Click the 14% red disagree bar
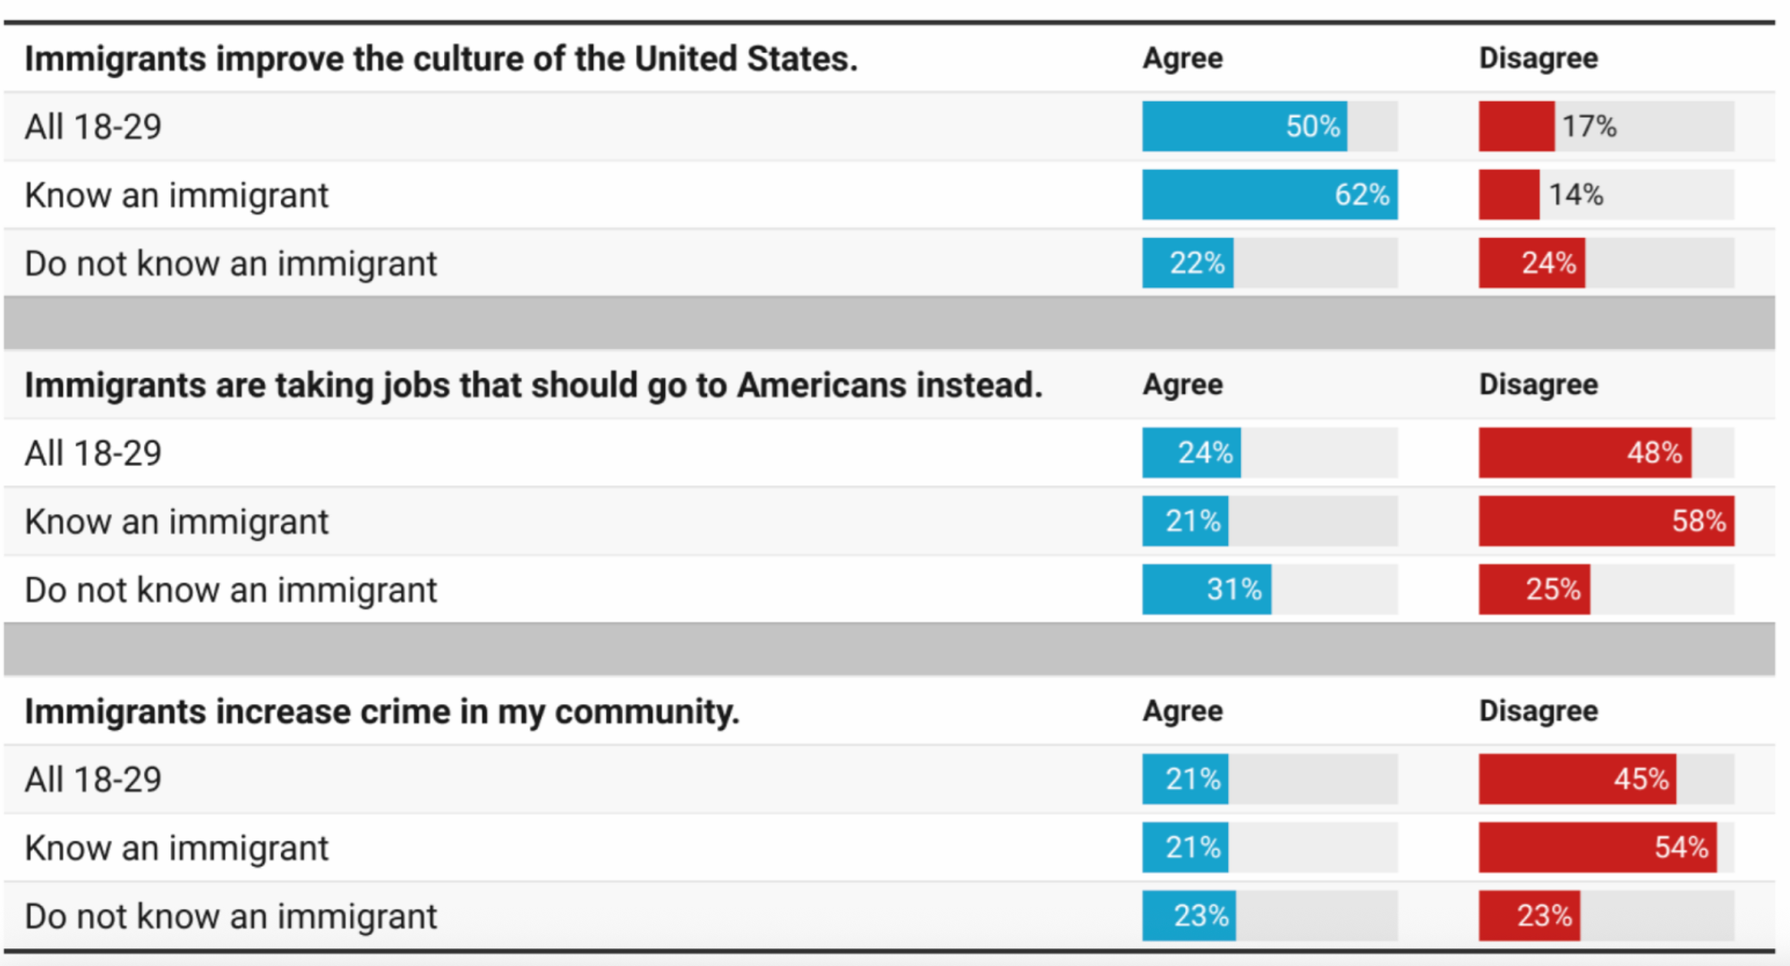Image resolution: width=1790 pixels, height=966 pixels. (x=1509, y=195)
